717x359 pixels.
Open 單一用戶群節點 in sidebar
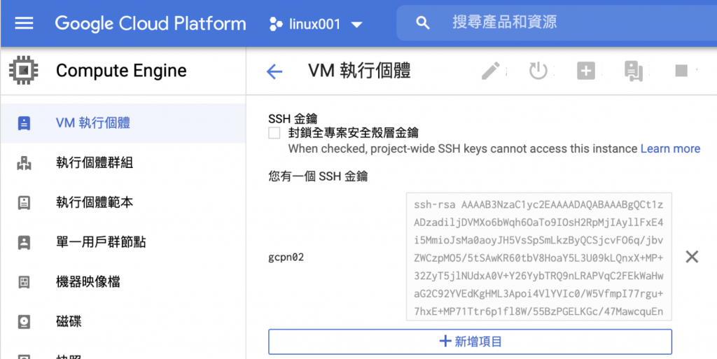click(x=123, y=242)
